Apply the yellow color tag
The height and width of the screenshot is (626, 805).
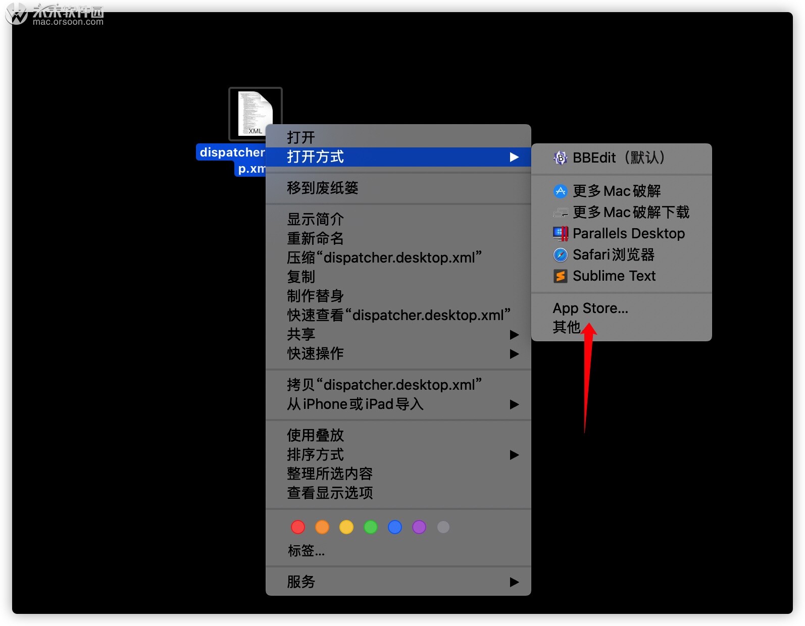tap(346, 527)
